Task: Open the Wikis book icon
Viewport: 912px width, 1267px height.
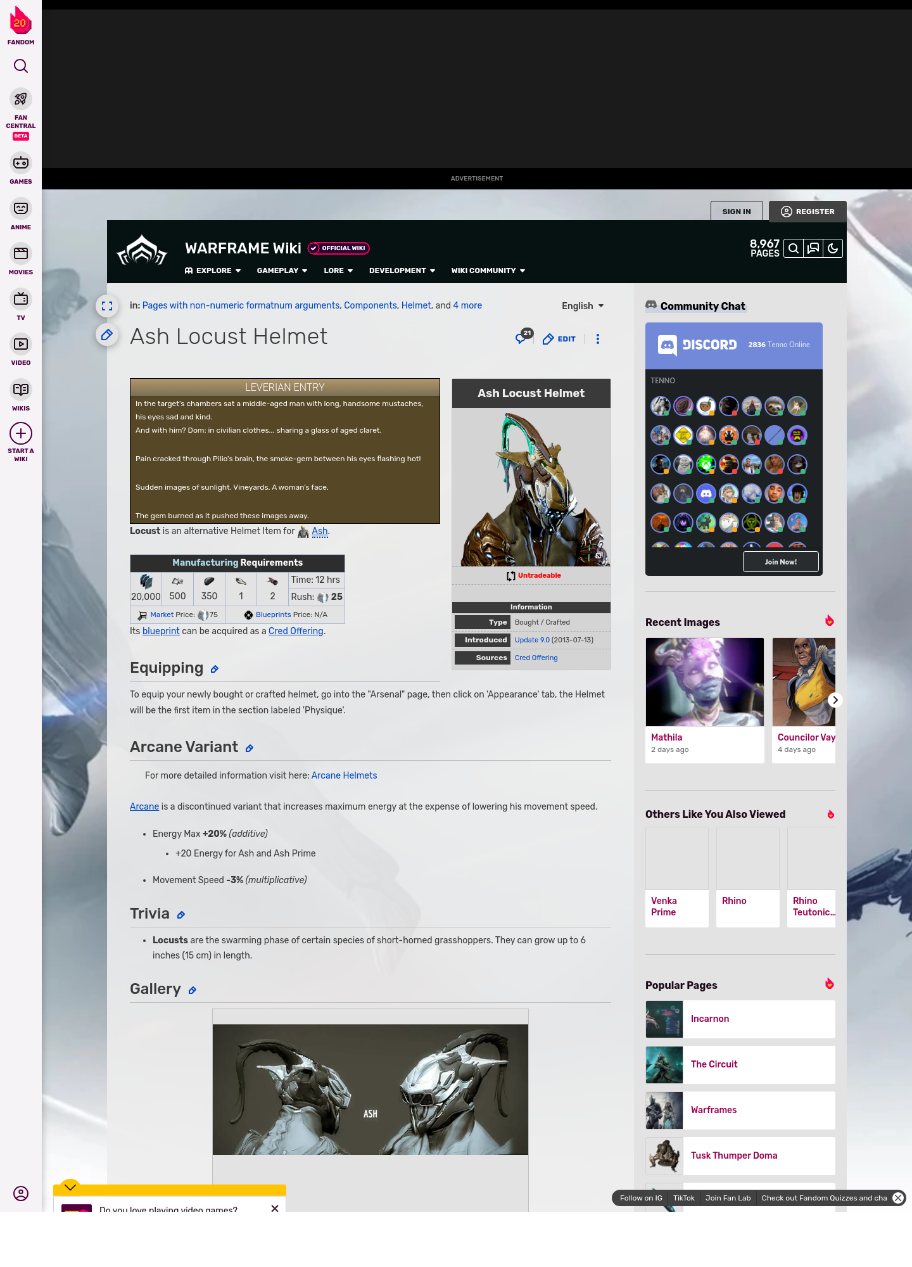Action: pyautogui.click(x=21, y=390)
